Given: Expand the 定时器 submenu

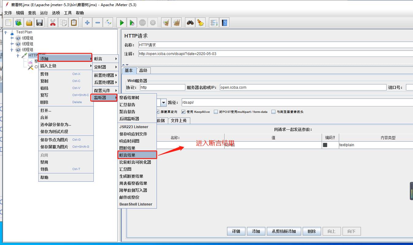Looking at the screenshot, I should (105, 67).
